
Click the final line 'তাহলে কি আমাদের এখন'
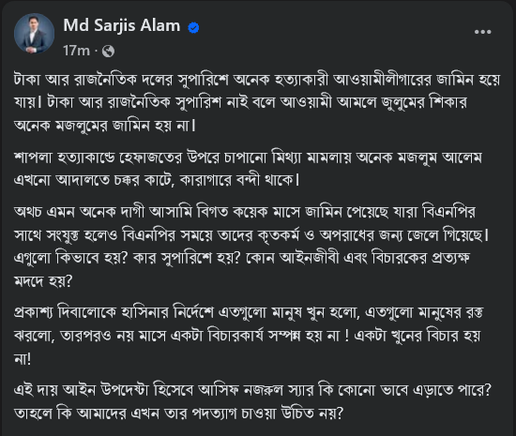(178, 413)
